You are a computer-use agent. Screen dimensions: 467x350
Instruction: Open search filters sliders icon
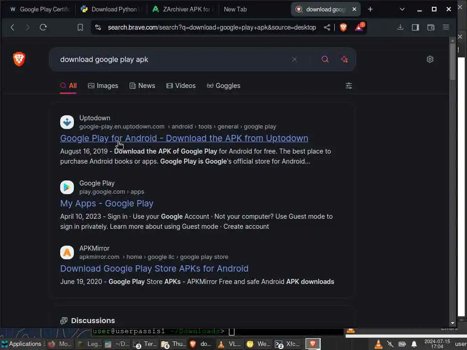pos(348,86)
